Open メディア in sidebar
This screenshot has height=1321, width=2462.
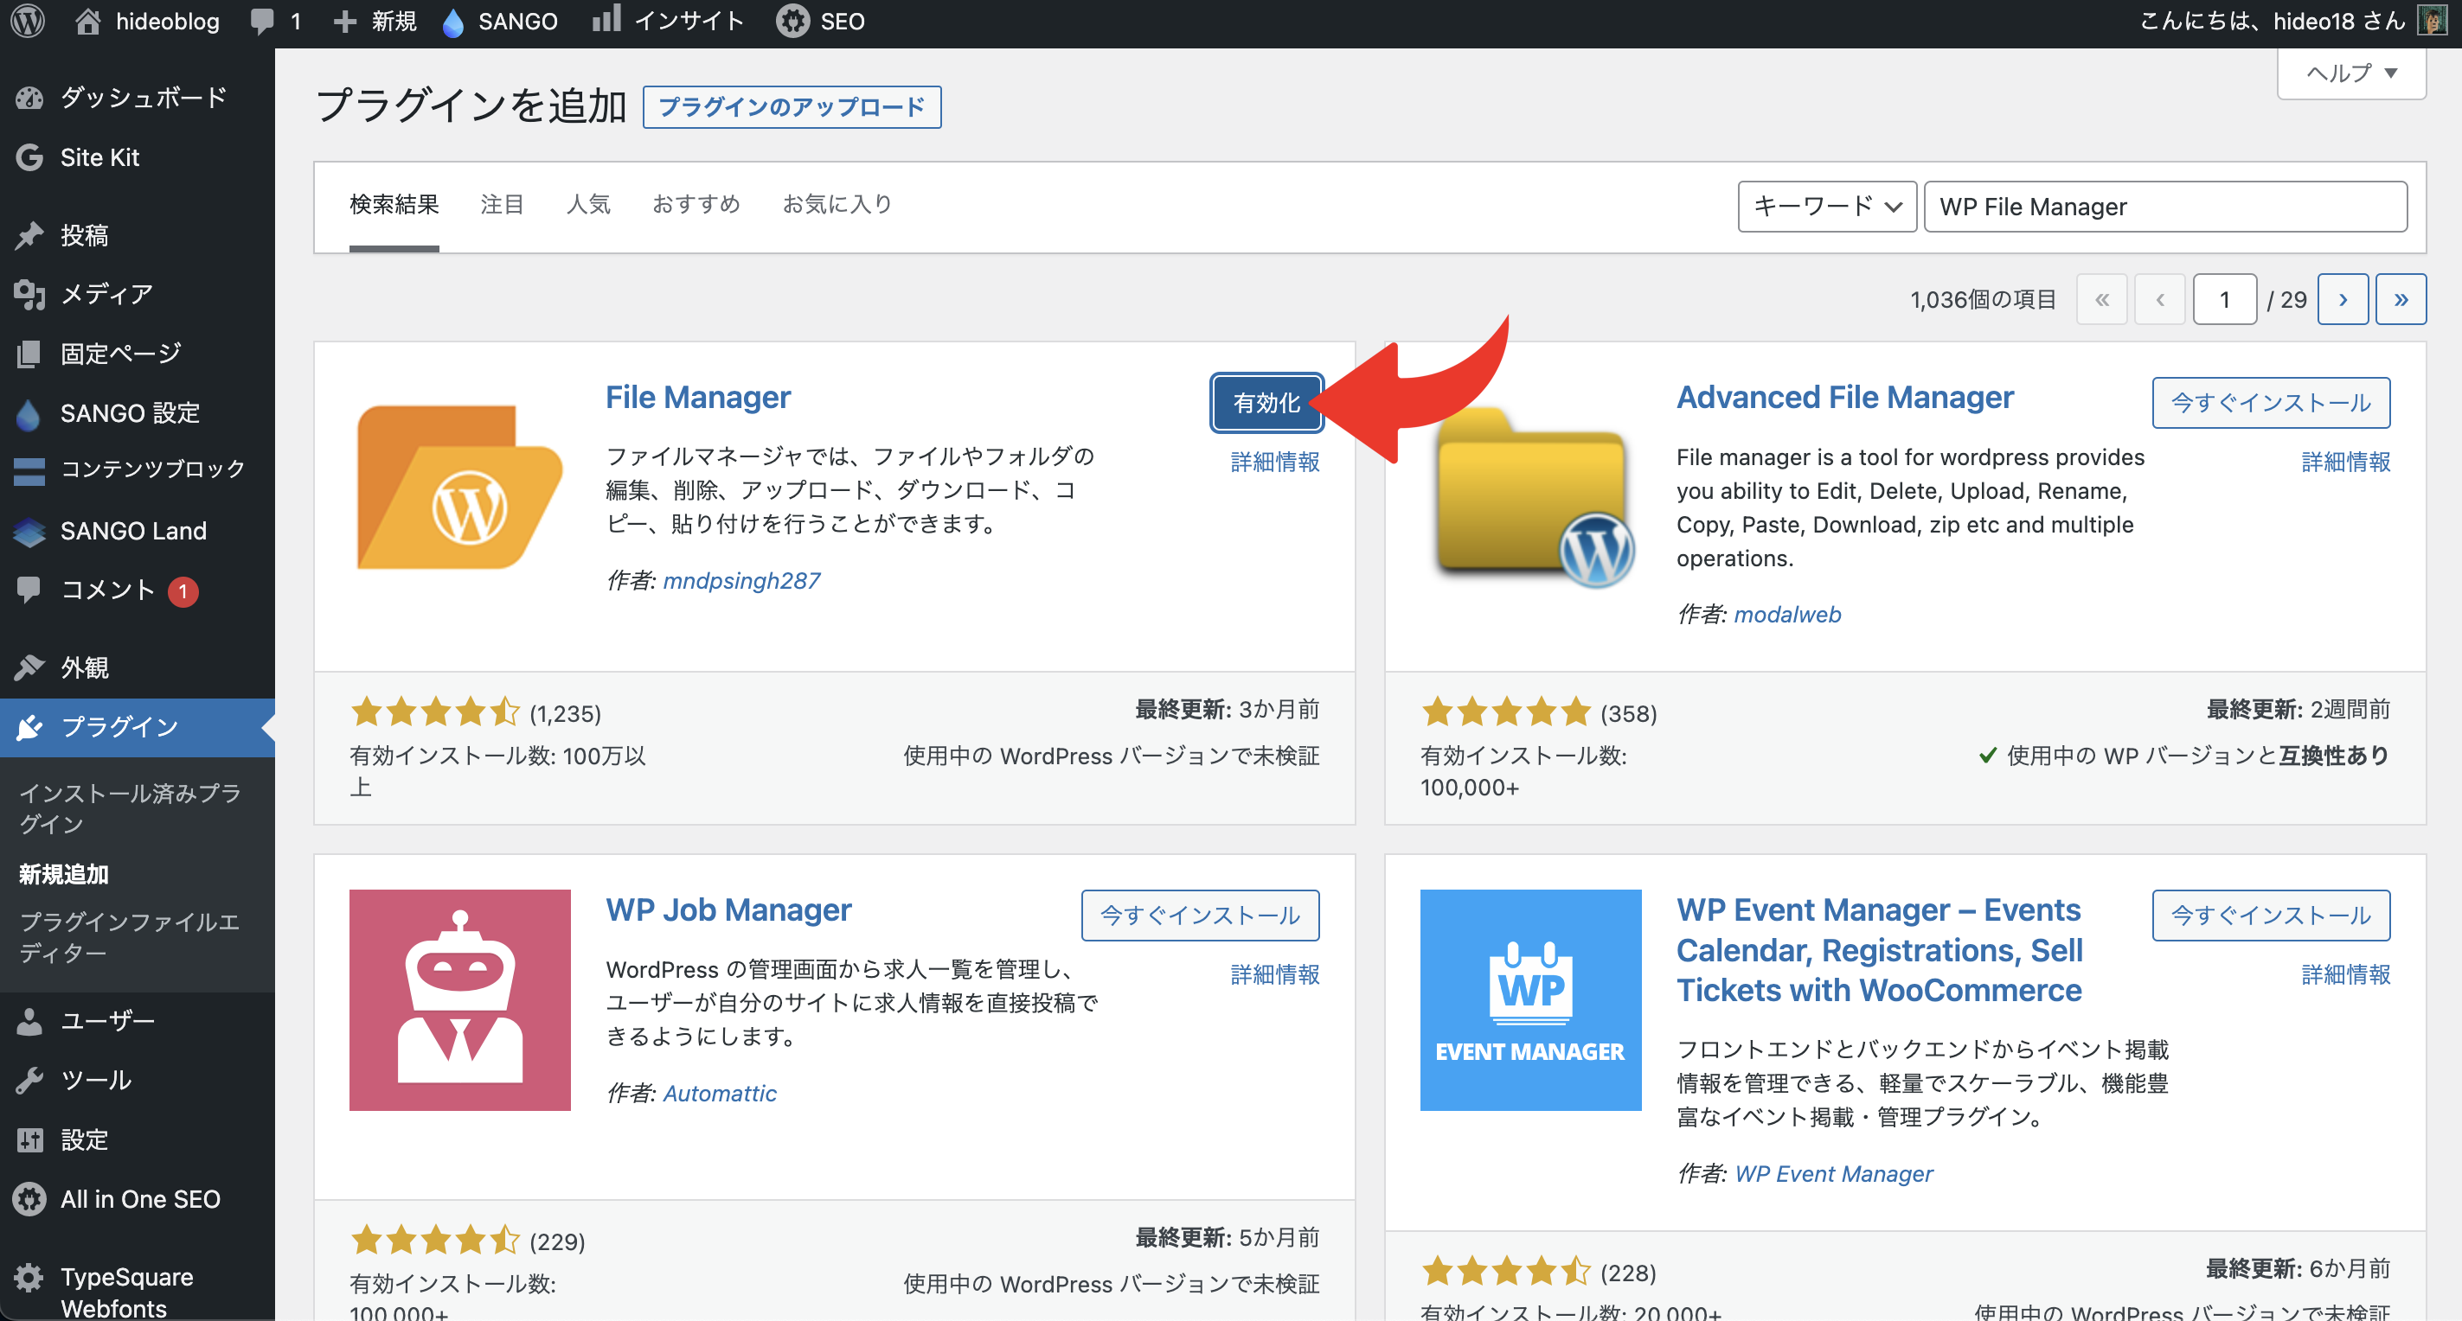[x=138, y=294]
